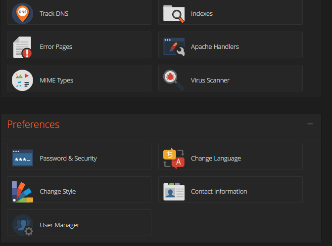The image size is (332, 246).
Task: Collapse the Preferences section
Action: click(x=310, y=123)
